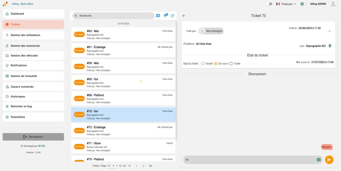Toggle the switch in the top bar
Screen dimensions: 341x171
[x=269, y=4]
